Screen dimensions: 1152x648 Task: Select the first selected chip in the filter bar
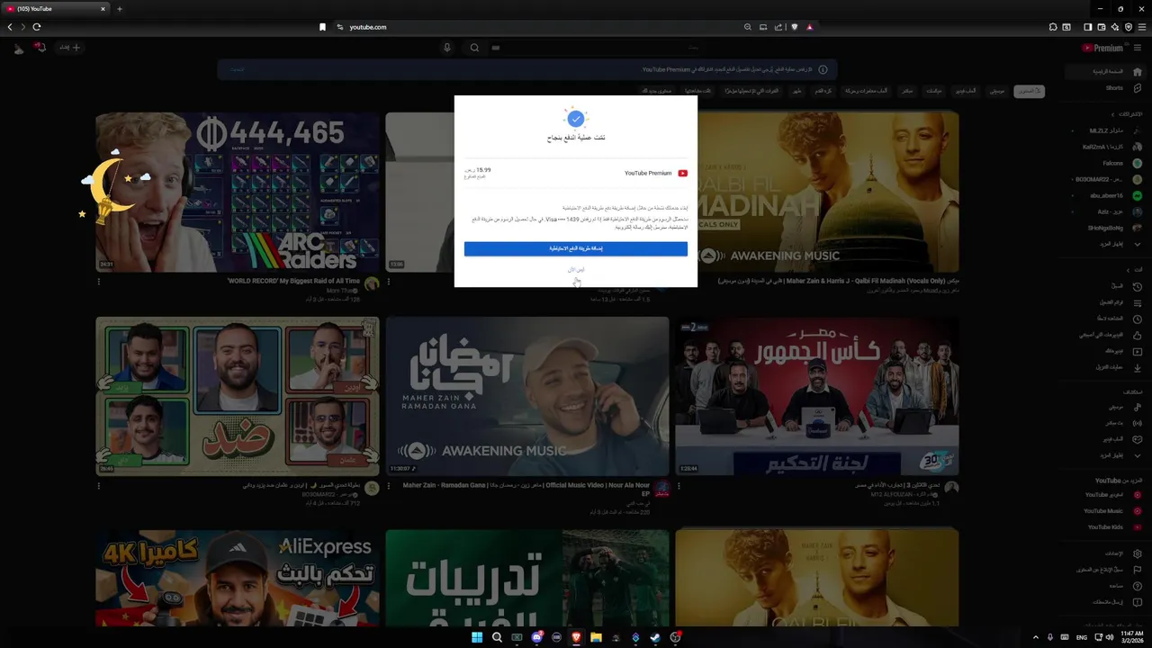[1029, 91]
